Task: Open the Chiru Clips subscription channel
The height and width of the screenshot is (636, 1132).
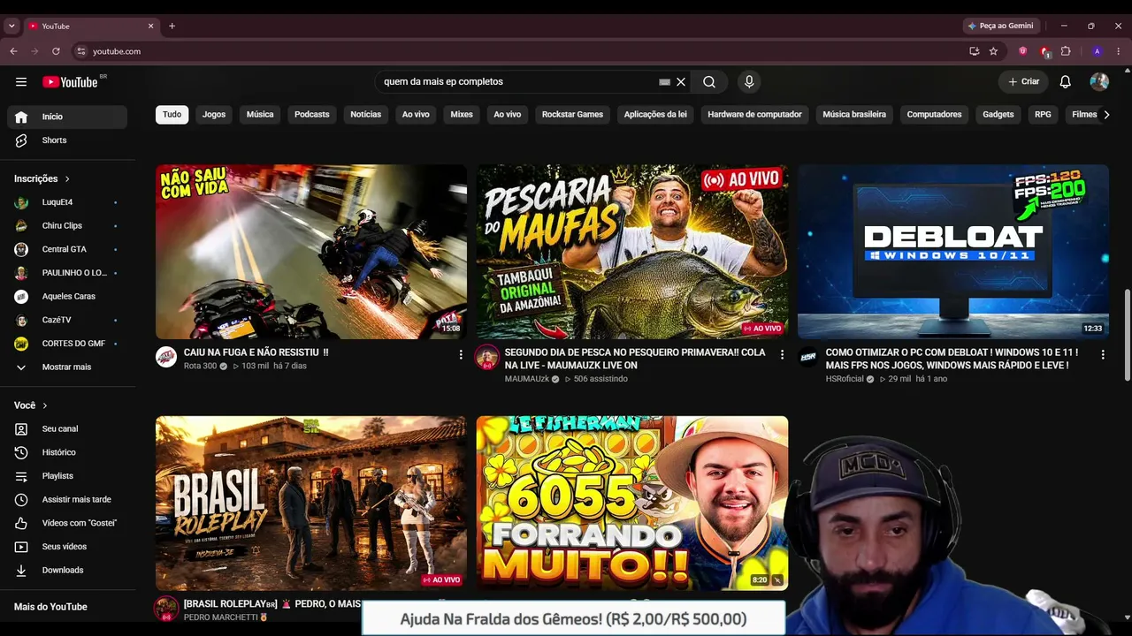Action: point(67,226)
